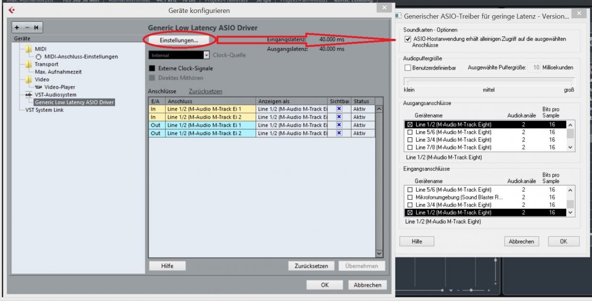
Task: Select Generic Low Latency ASIO Driver entry
Action: [x=74, y=102]
